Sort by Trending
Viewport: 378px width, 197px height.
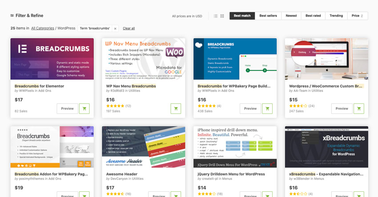coord(336,16)
